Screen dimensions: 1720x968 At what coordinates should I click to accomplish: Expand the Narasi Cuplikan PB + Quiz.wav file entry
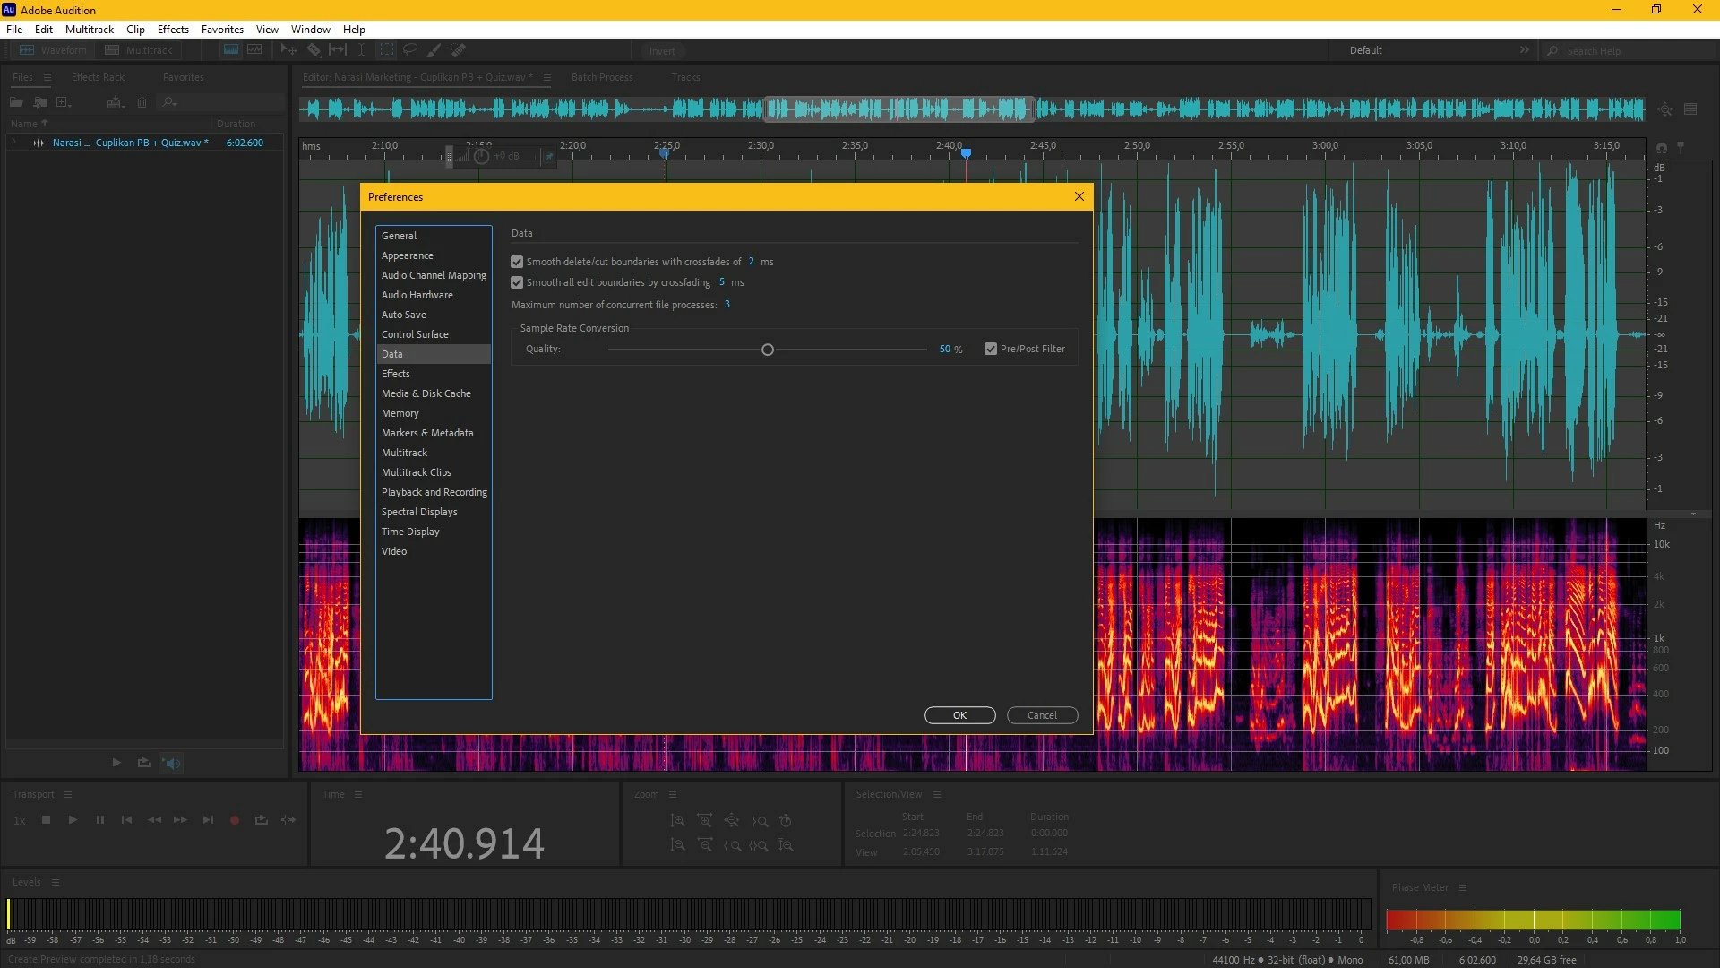point(13,143)
